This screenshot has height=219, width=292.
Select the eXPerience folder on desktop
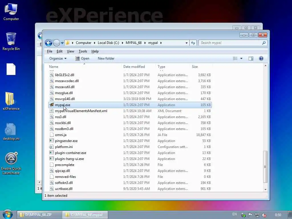[x=11, y=101]
